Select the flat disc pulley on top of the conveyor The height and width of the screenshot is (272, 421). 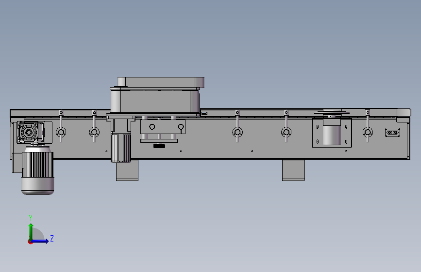(332, 113)
